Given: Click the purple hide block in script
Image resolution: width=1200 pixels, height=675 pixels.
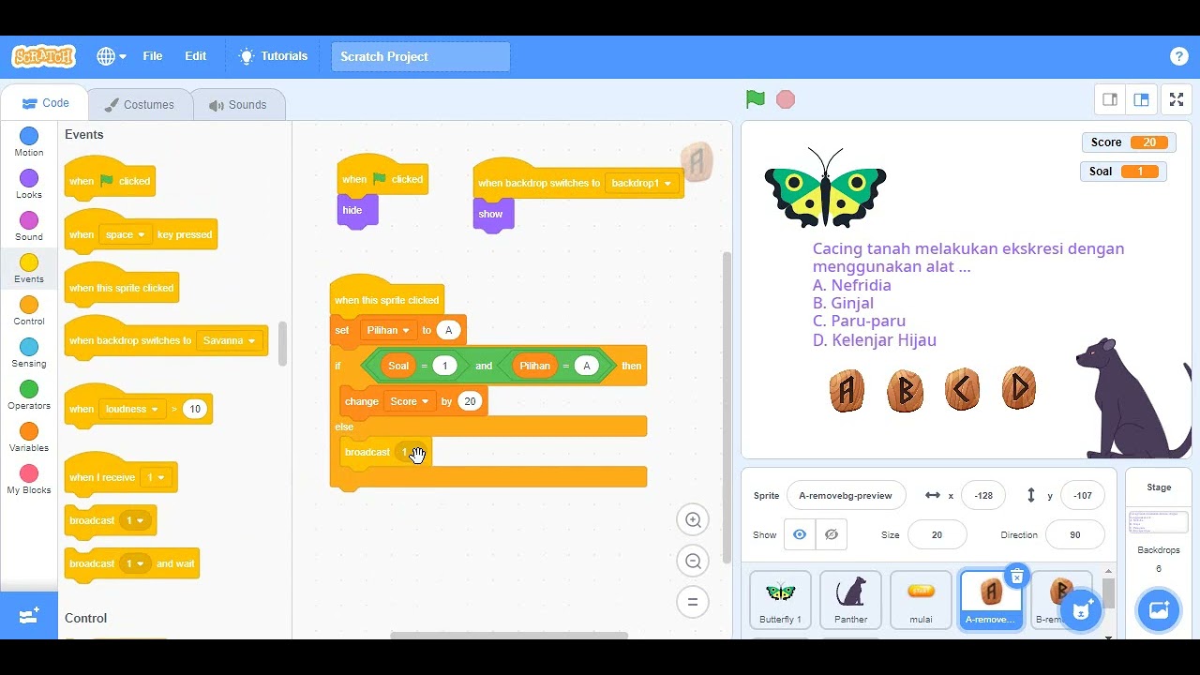Looking at the screenshot, I should (358, 211).
